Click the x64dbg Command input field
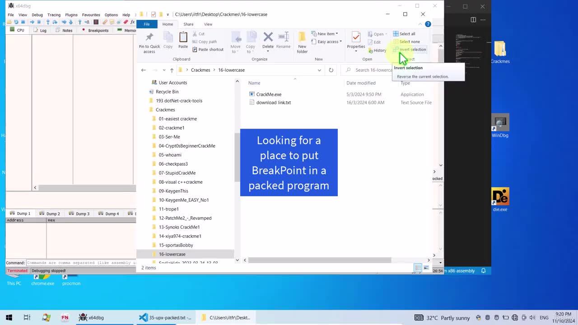The height and width of the screenshot is (325, 578). click(x=81, y=263)
